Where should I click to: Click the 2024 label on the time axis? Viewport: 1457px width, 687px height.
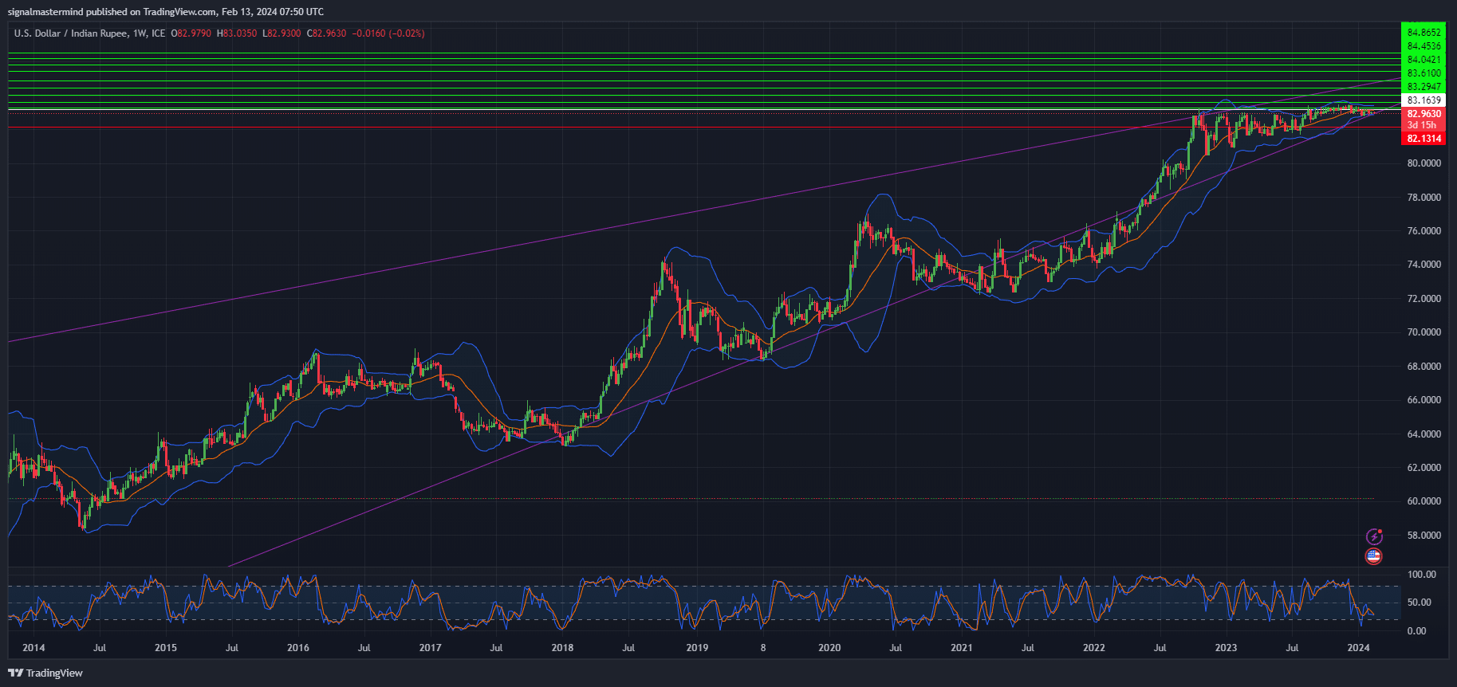point(1358,648)
